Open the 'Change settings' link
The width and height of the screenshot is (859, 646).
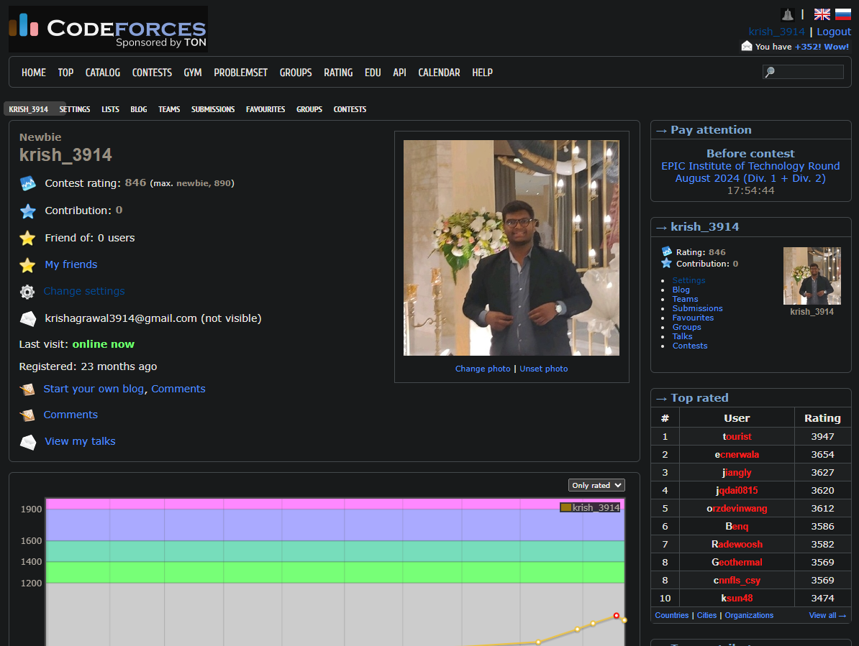(84, 291)
